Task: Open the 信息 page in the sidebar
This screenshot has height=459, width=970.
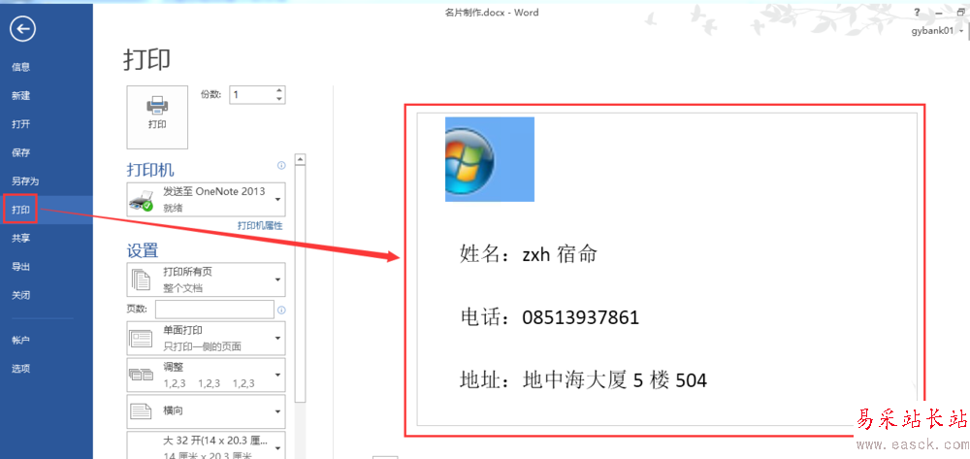Action: pyautogui.click(x=21, y=67)
